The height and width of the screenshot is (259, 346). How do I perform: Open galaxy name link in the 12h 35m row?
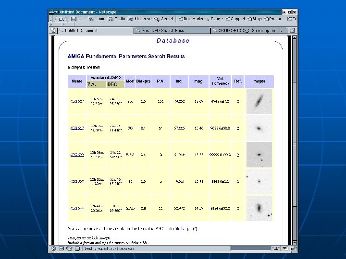77,181
